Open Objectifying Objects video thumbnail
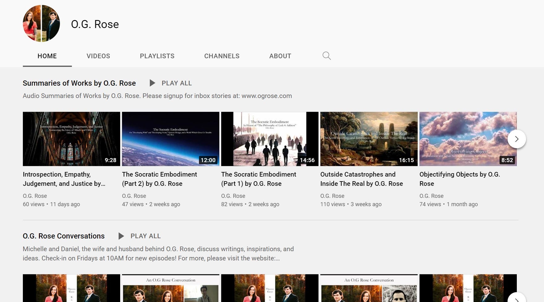The width and height of the screenshot is (544, 302). (x=468, y=139)
